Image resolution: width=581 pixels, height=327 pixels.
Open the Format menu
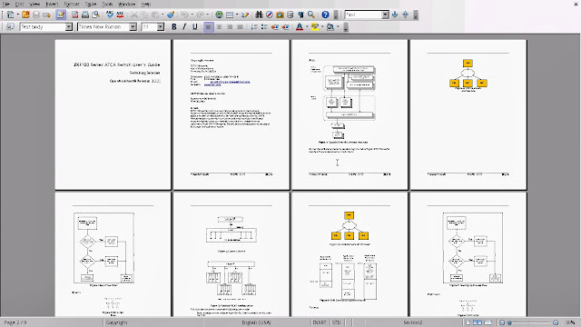coord(72,4)
